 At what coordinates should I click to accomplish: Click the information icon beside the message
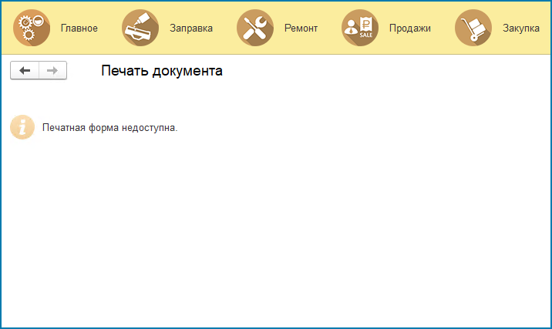[x=22, y=127]
